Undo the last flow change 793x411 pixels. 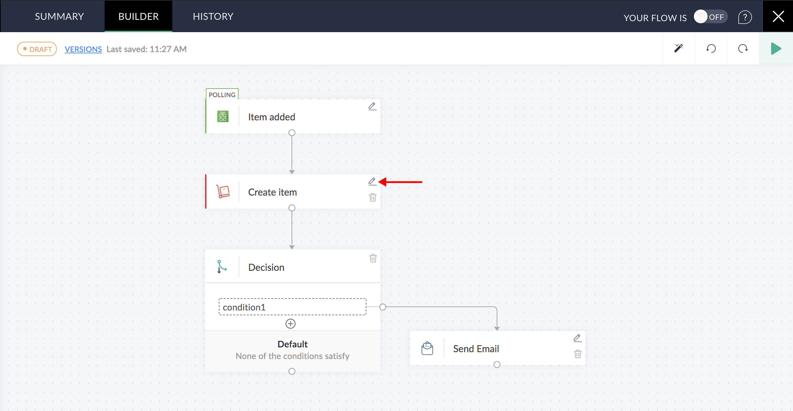click(711, 48)
